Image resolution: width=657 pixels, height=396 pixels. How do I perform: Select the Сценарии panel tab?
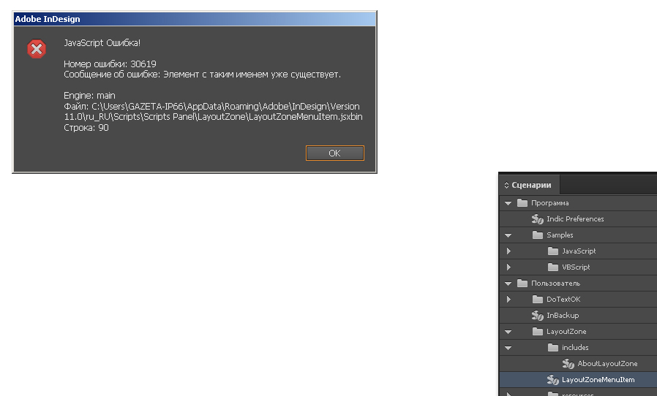(531, 185)
